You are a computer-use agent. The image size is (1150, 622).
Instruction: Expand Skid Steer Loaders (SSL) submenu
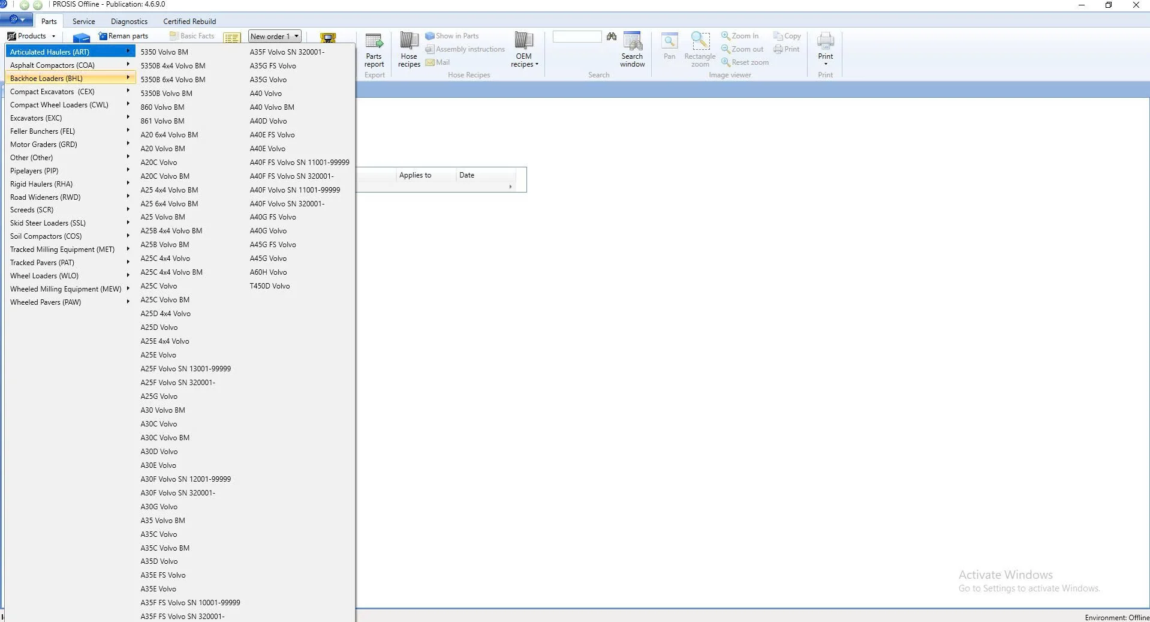71,223
